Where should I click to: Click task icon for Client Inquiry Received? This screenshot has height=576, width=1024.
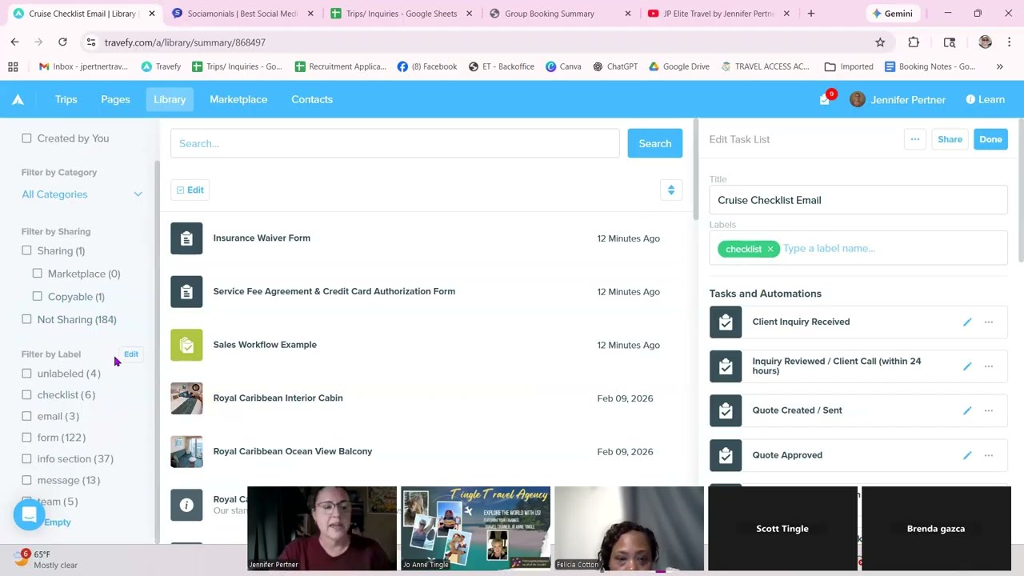[x=726, y=322]
